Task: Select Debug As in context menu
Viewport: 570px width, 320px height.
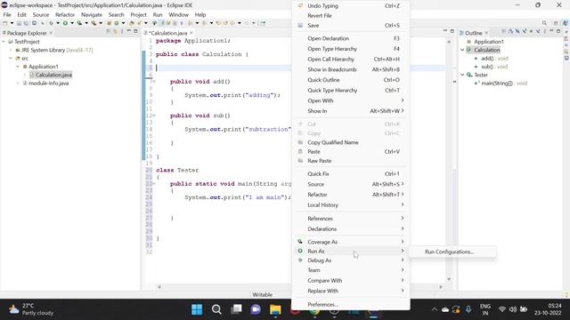Action: click(351, 260)
